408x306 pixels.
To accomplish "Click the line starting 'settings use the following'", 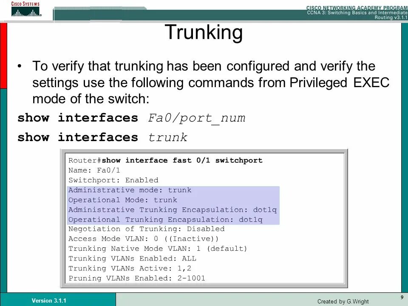I will 211,82.
